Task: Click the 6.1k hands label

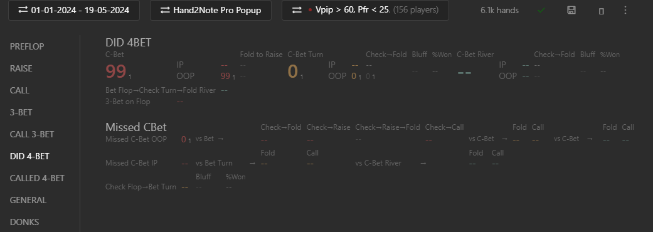Action: 499,11
